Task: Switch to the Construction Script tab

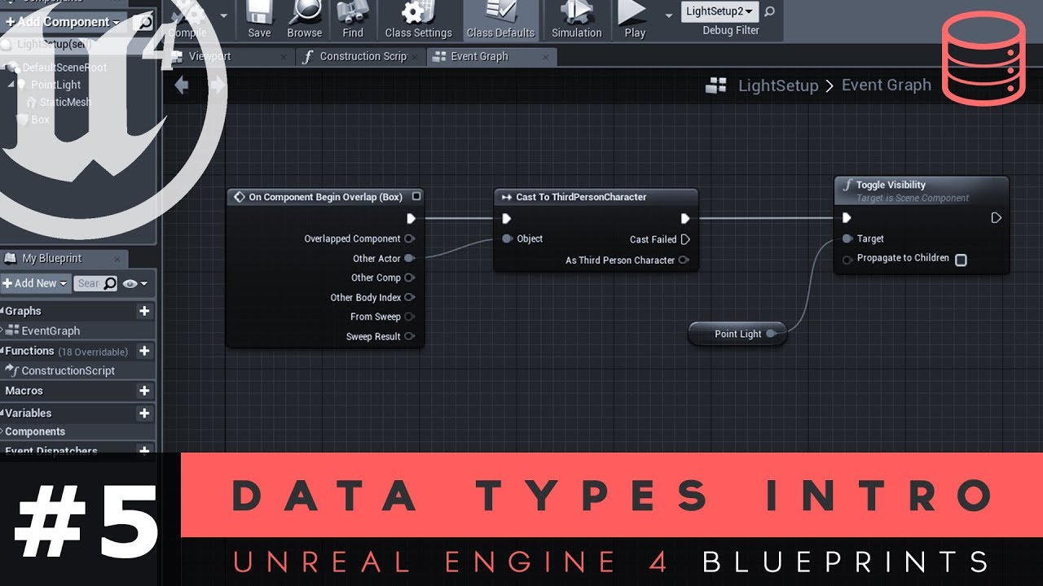Action: 363,56
